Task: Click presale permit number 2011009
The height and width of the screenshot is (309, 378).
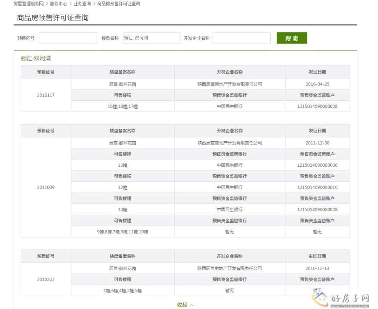Action: coord(46,187)
